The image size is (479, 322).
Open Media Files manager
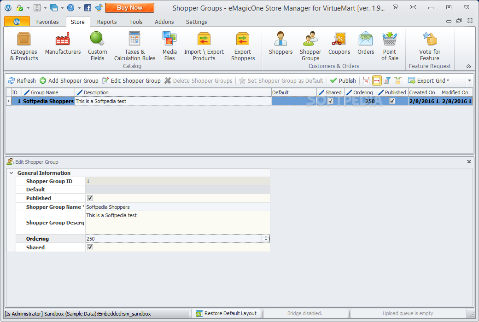169,46
